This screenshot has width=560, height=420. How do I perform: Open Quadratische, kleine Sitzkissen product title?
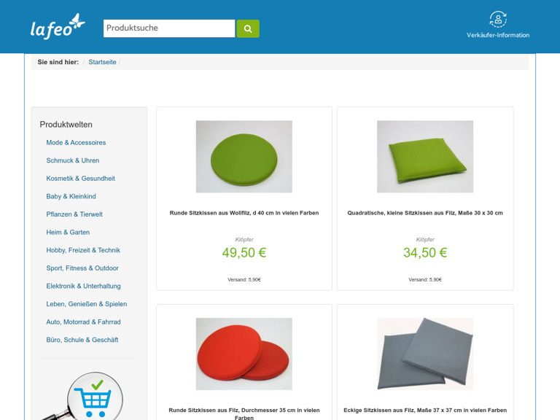pos(424,213)
